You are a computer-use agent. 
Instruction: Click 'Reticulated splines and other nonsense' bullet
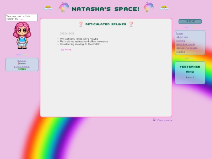pos(84,41)
